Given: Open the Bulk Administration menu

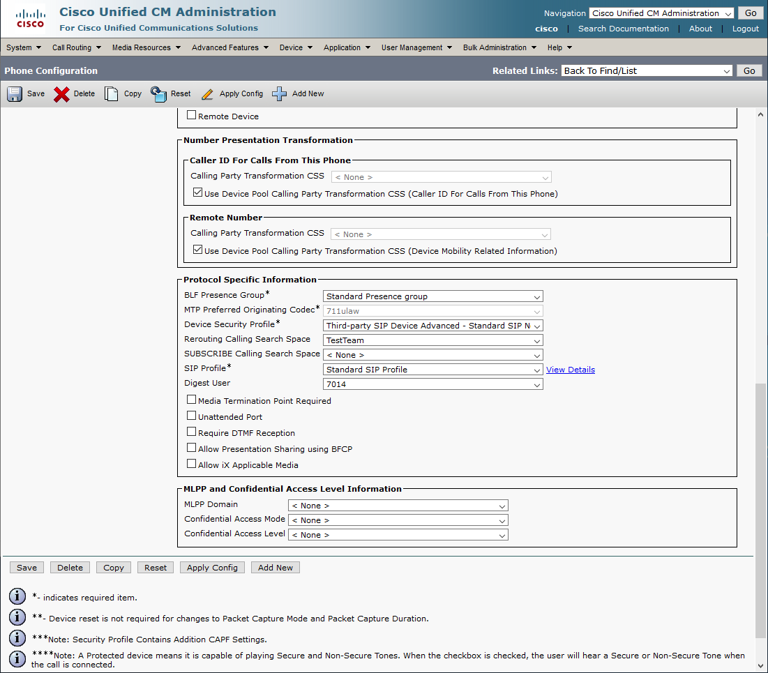Looking at the screenshot, I should click(x=499, y=47).
